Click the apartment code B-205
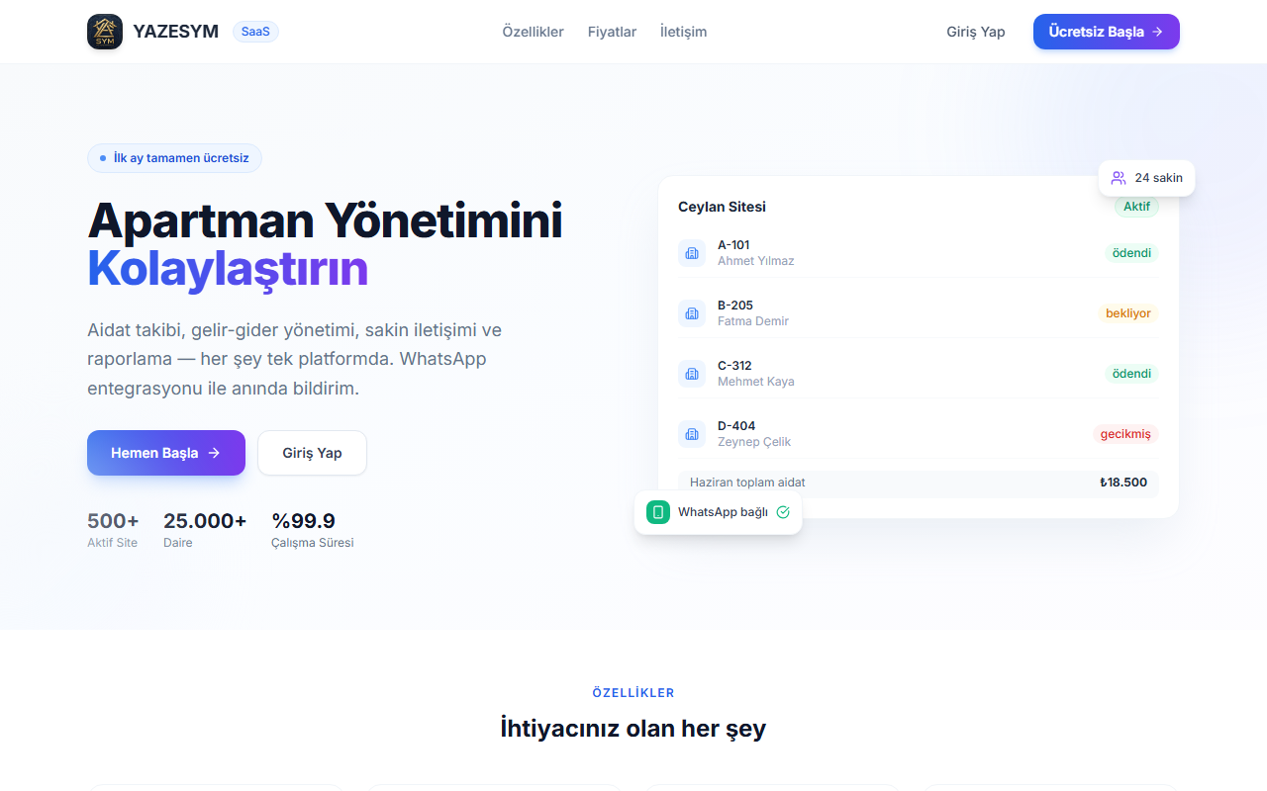The width and height of the screenshot is (1267, 791). coord(735,306)
